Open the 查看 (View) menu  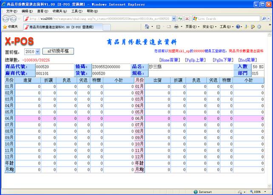(43, 11)
